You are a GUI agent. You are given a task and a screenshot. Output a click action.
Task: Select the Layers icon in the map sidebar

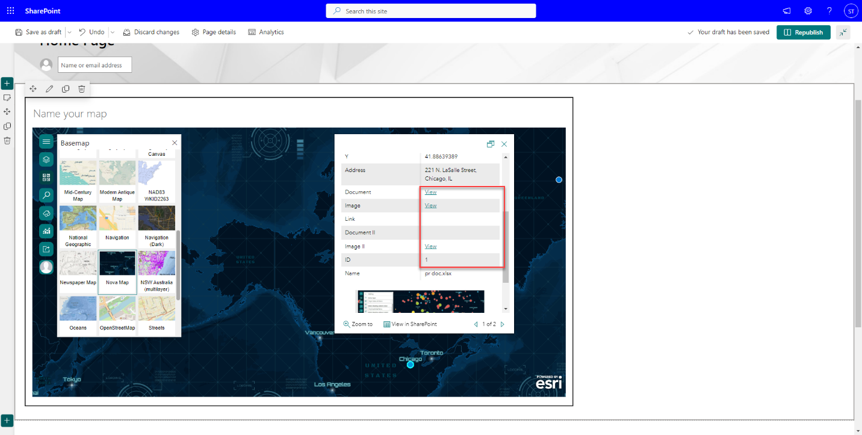coord(46,159)
